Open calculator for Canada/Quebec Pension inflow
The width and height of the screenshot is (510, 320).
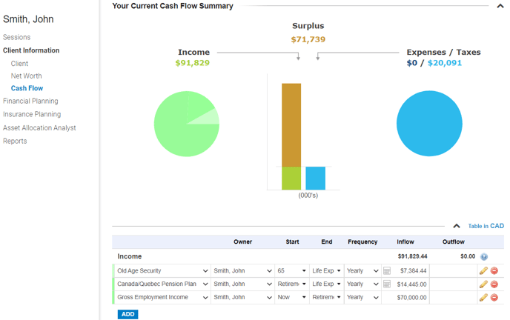387,284
